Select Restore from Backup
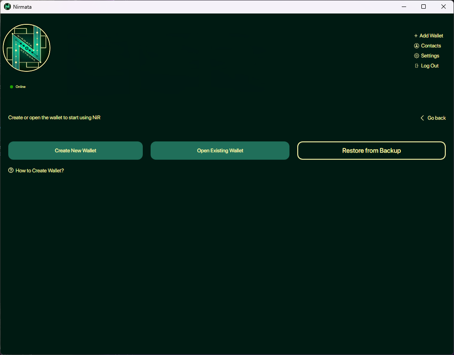The image size is (454, 355). click(371, 150)
